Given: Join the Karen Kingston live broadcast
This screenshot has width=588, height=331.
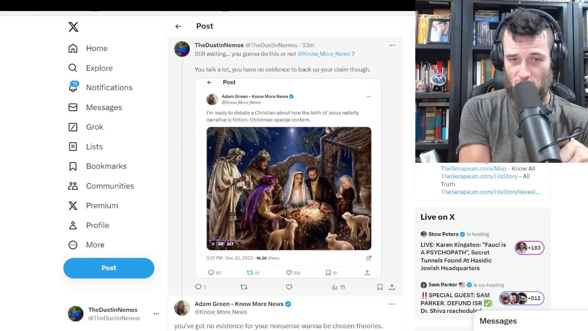Looking at the screenshot, I should pos(463,257).
